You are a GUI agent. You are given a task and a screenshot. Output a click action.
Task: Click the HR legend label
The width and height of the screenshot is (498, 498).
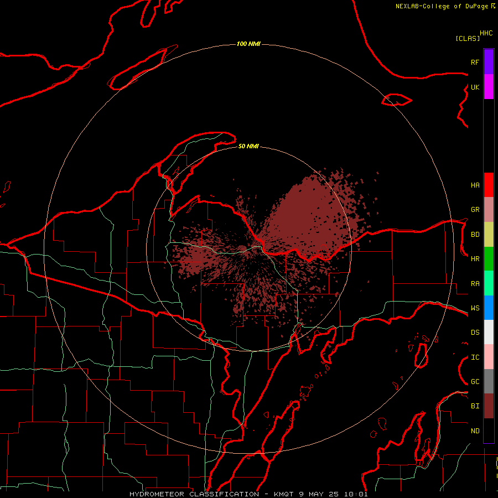pos(475,259)
